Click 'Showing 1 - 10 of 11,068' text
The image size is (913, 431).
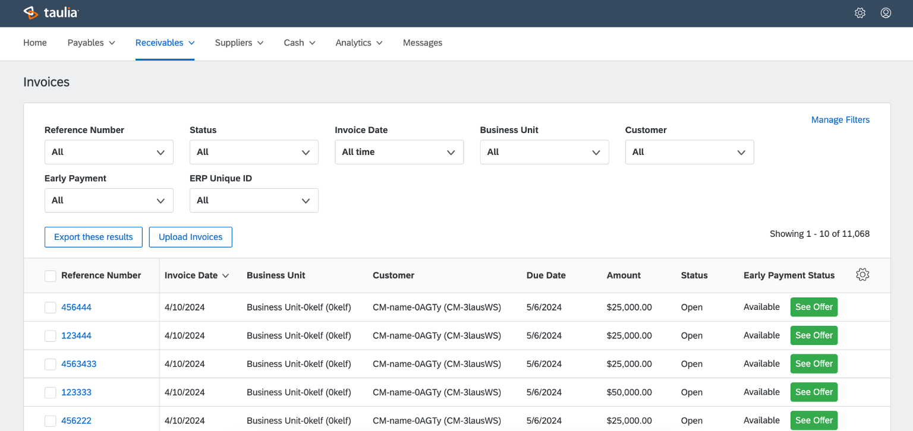click(x=820, y=234)
